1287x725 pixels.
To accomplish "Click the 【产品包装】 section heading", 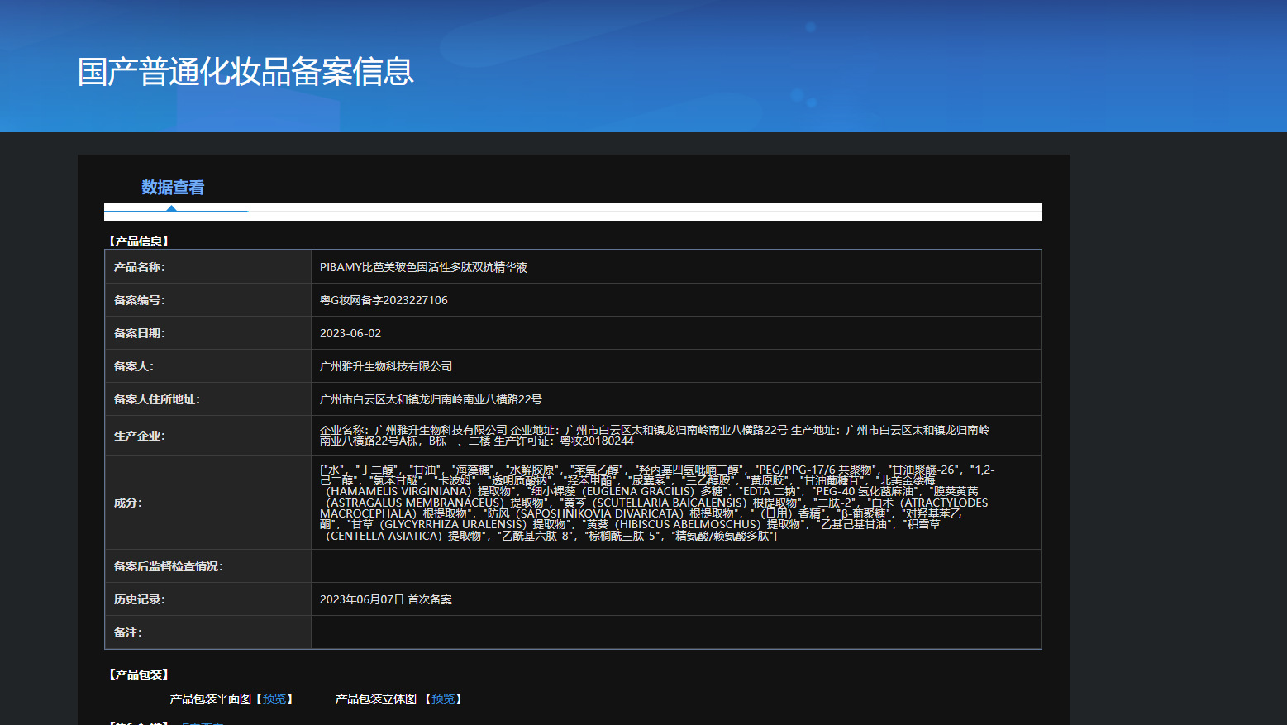I will pos(139,675).
